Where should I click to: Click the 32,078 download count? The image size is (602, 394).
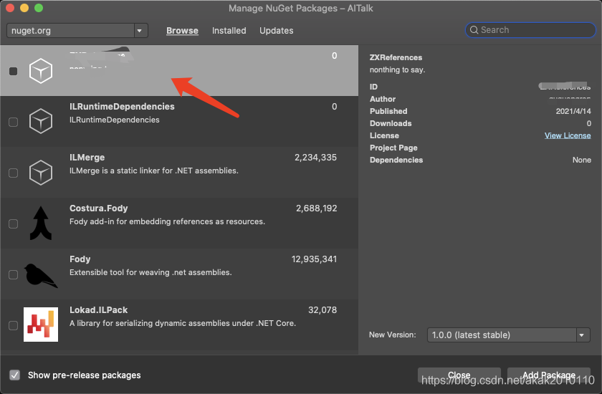click(322, 310)
